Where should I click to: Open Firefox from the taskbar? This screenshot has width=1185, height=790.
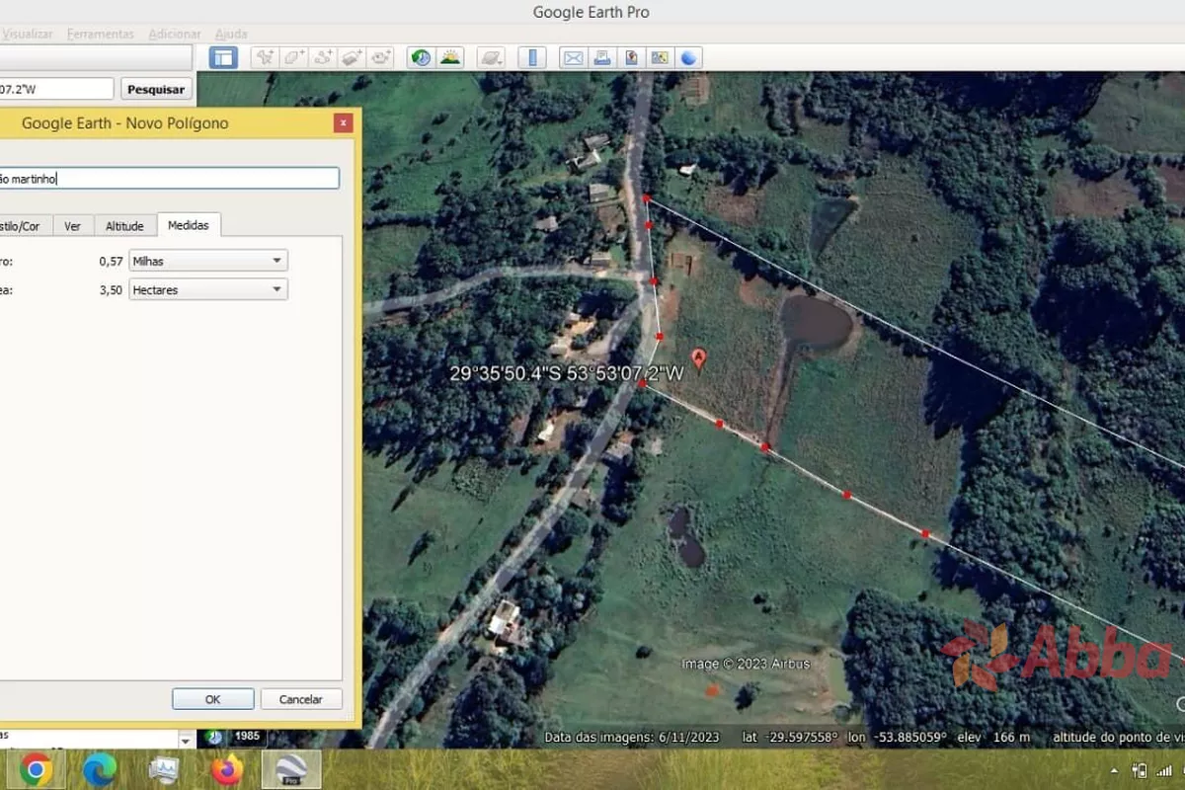[x=227, y=769]
